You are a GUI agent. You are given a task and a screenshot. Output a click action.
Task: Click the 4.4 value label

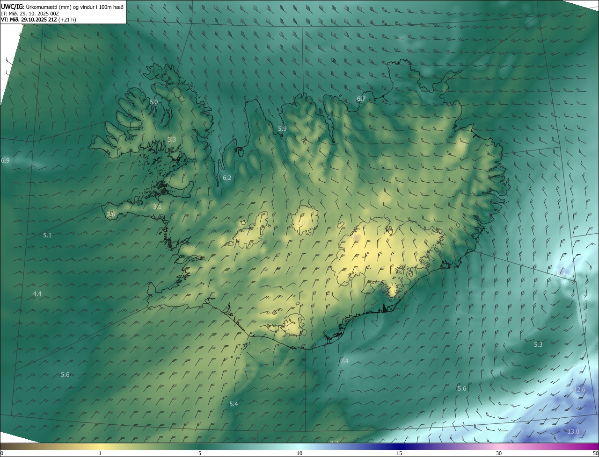point(37,293)
